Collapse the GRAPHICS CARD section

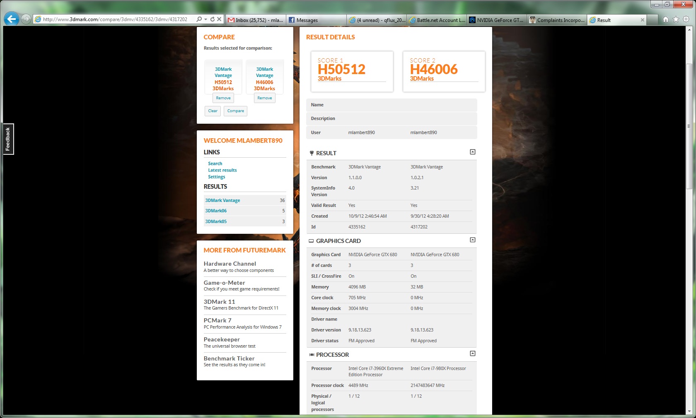(x=472, y=240)
